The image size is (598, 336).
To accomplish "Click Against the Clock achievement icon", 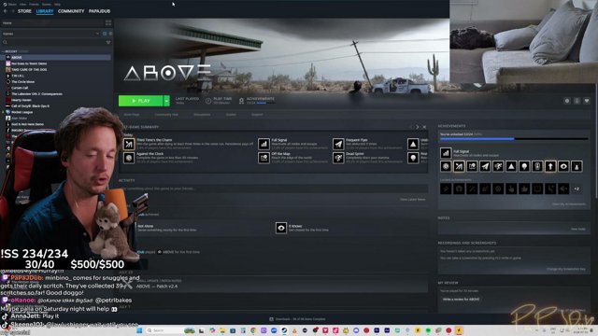I will [x=129, y=158].
